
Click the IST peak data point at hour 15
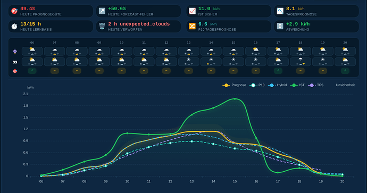(235, 99)
